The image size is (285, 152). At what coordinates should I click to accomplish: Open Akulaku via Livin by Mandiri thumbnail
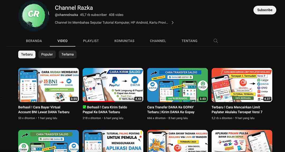point(177,141)
